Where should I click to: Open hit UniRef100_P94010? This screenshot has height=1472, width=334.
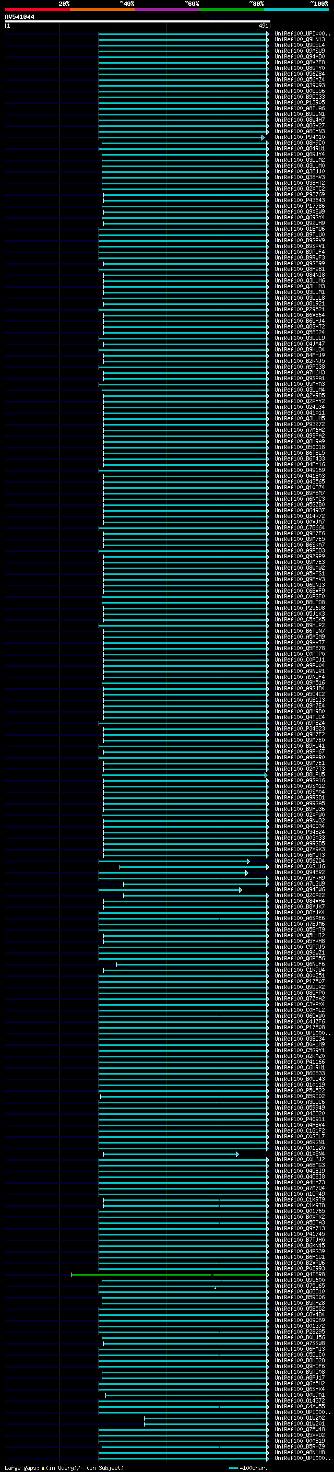pyautogui.click(x=299, y=137)
